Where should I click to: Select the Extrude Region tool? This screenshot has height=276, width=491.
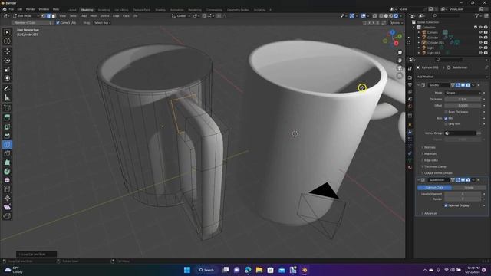(x=7, y=117)
